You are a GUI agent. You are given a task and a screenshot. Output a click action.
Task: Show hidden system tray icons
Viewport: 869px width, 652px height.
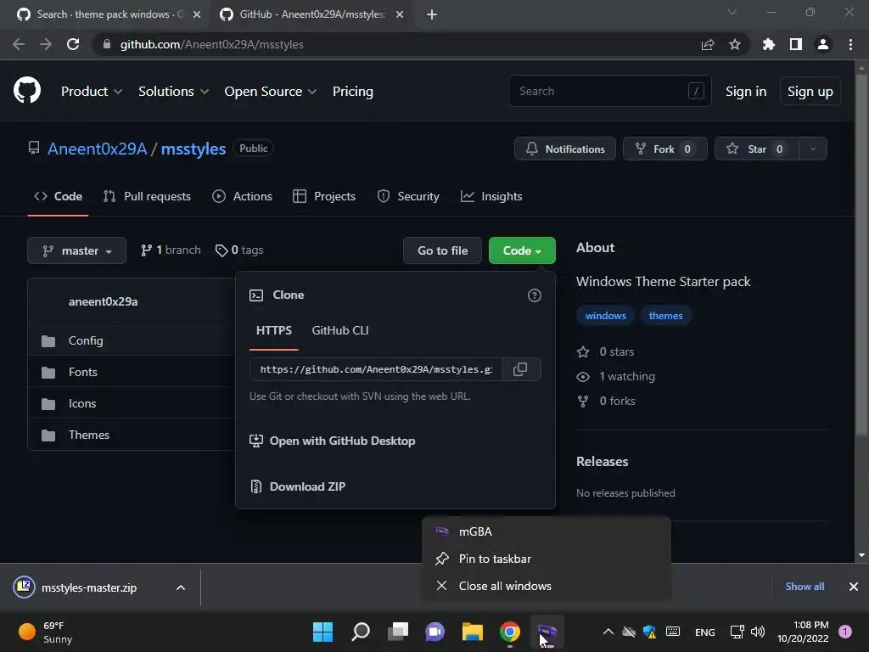pos(608,632)
